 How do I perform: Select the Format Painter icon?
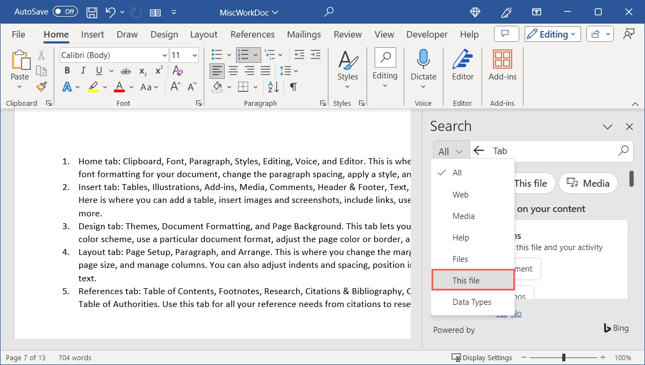[x=41, y=86]
